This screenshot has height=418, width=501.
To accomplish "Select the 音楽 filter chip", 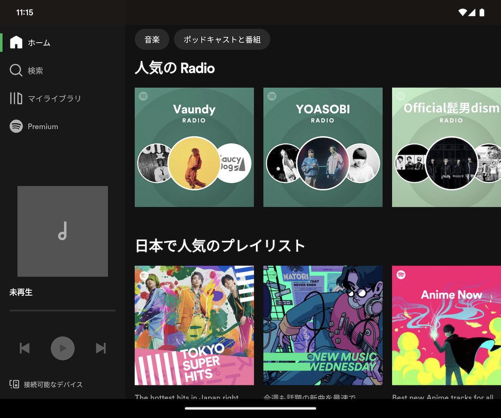I will (152, 39).
